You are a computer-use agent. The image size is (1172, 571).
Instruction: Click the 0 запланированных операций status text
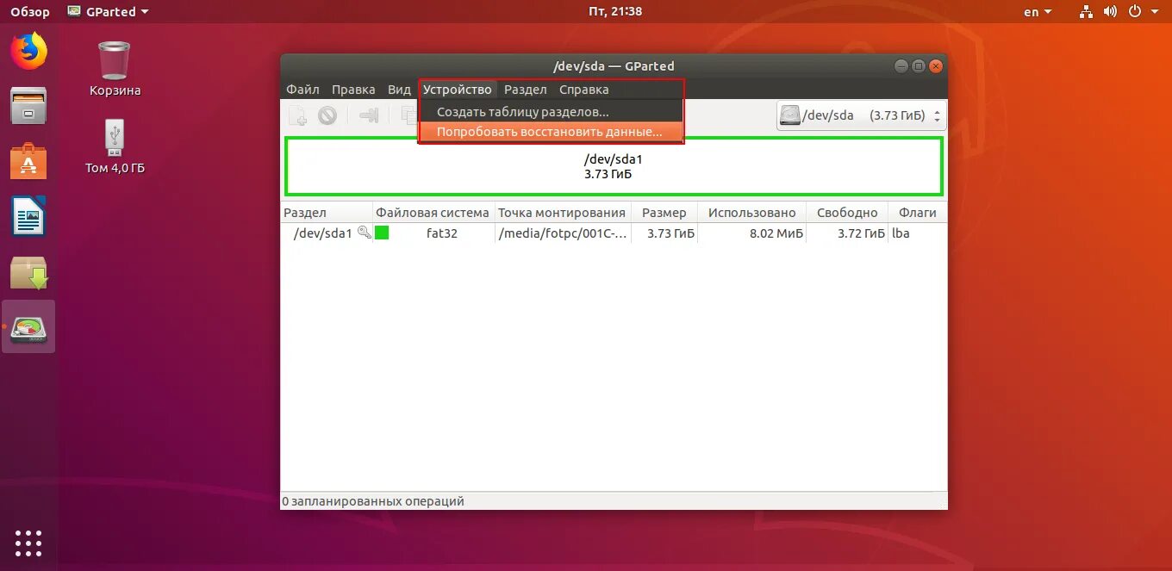click(373, 501)
